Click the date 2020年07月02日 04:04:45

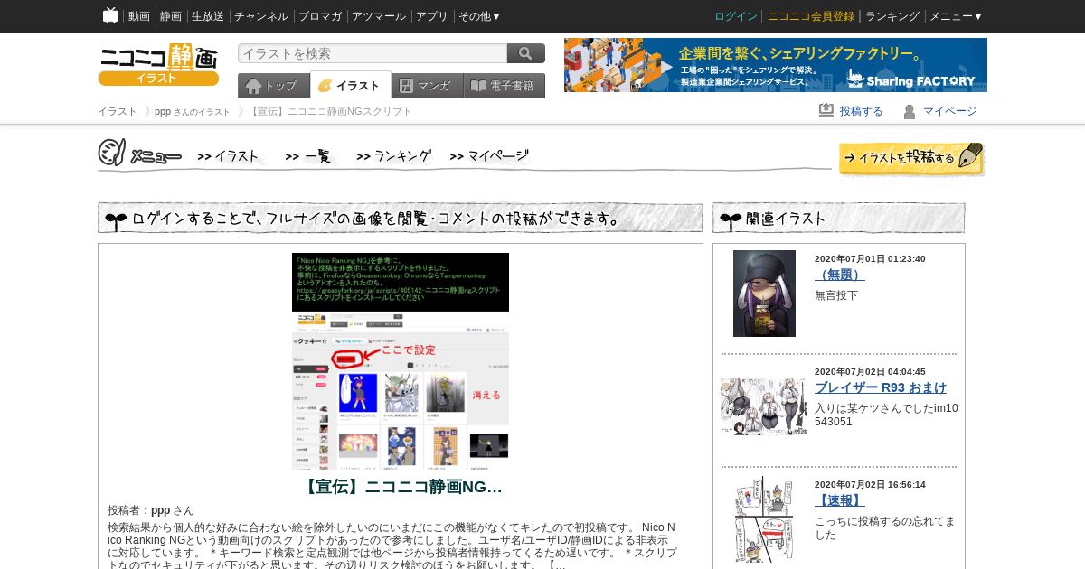point(870,372)
